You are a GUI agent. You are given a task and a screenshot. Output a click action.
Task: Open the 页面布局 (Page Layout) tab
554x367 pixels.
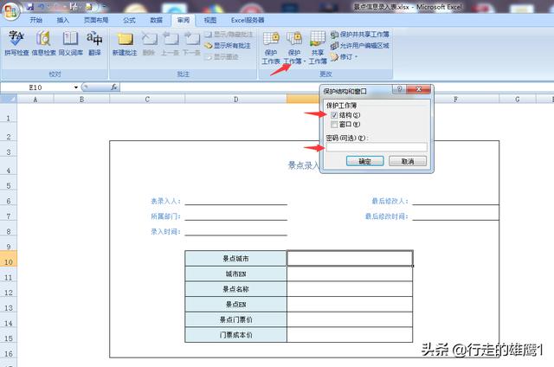pos(96,20)
